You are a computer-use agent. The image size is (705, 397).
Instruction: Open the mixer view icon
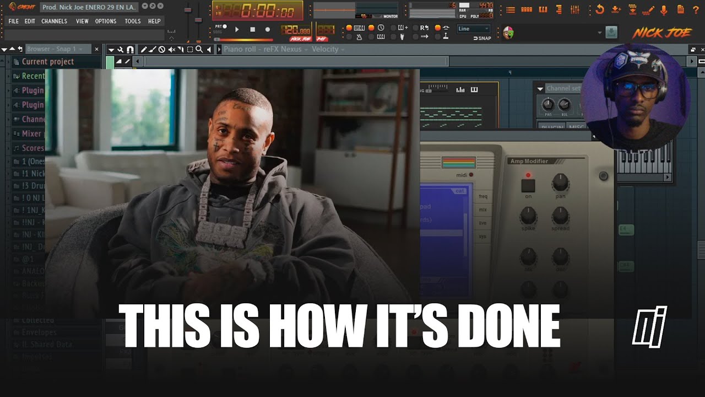[575, 10]
